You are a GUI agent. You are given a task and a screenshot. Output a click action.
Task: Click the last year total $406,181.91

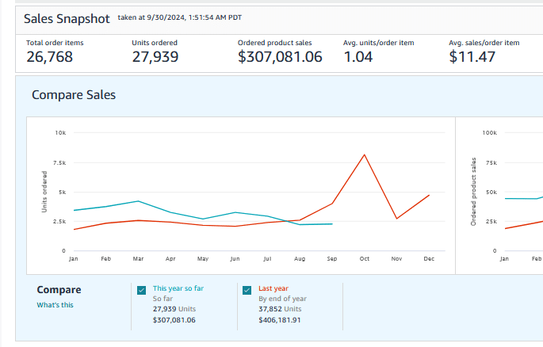280,320
